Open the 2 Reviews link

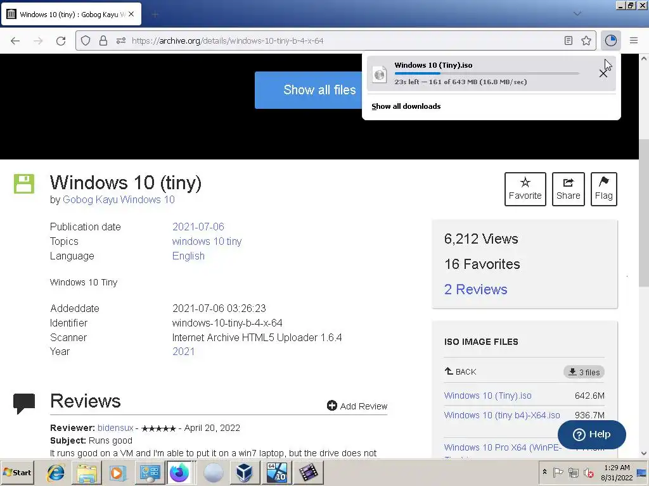[475, 289]
